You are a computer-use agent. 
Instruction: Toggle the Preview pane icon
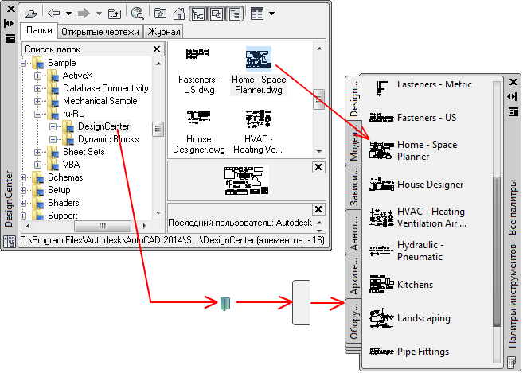217,14
